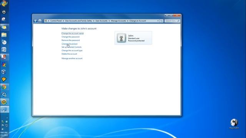Click the refresh button beside address bar
246x138 pixels.
(x=161, y=21)
